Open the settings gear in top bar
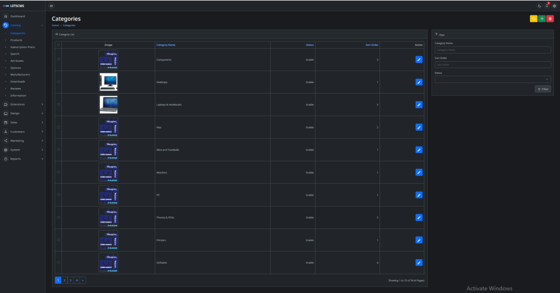The width and height of the screenshot is (560, 293). pyautogui.click(x=555, y=5)
